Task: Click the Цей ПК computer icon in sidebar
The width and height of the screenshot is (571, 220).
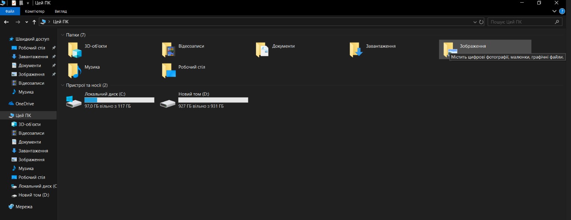Action: click(x=12, y=116)
